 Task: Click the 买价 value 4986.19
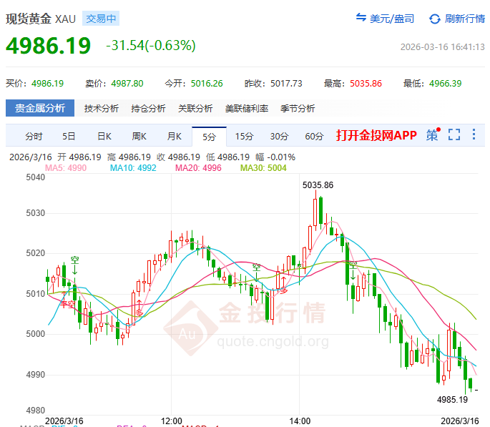tap(47, 84)
